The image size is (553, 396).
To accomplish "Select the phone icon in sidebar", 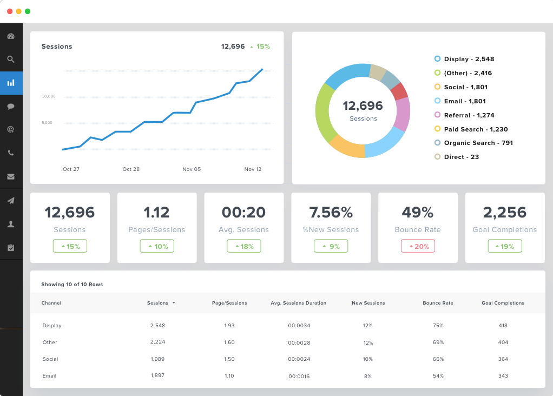I will (11, 153).
